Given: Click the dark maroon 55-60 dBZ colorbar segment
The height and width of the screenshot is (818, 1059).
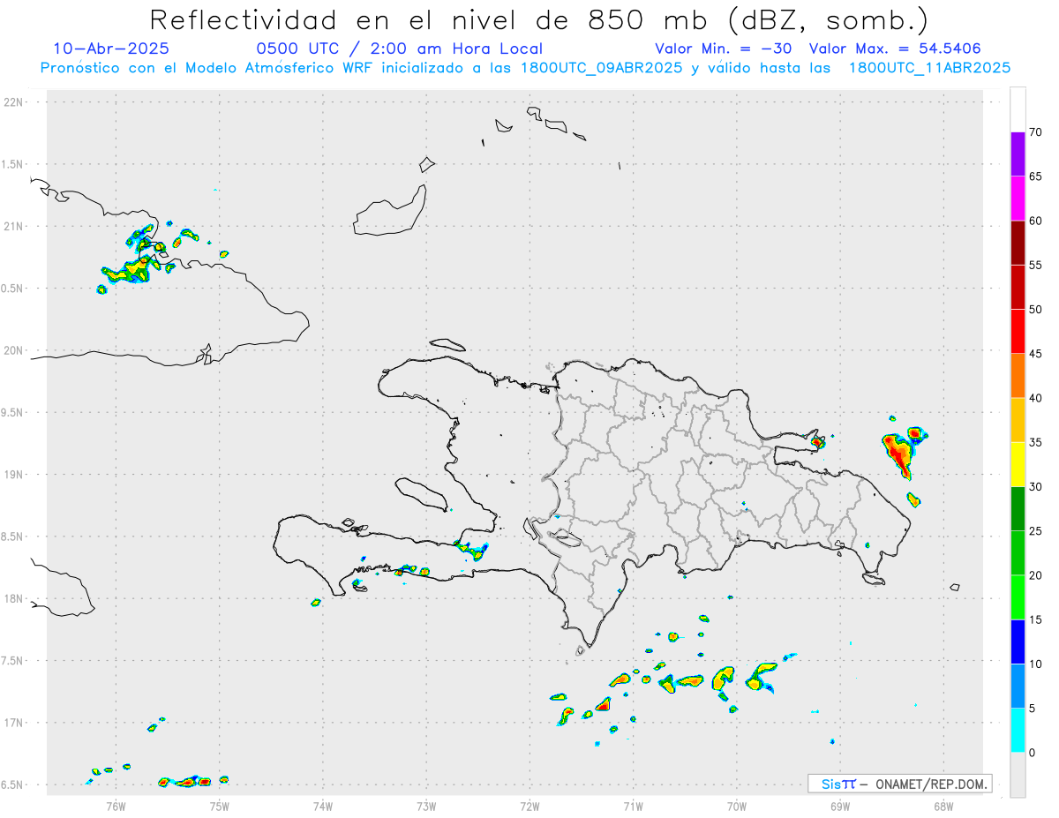Looking at the screenshot, I should click(x=1018, y=243).
